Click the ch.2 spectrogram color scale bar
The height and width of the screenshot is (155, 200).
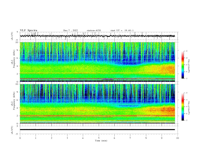pyautogui.click(x=183, y=107)
